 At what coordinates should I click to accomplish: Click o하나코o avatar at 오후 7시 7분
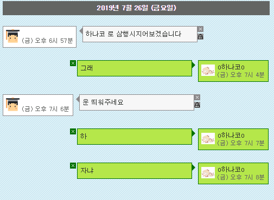[x=208, y=139]
